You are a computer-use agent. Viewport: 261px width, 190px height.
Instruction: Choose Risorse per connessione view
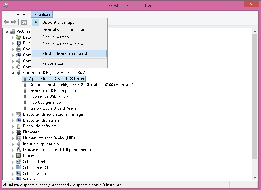[63, 44]
